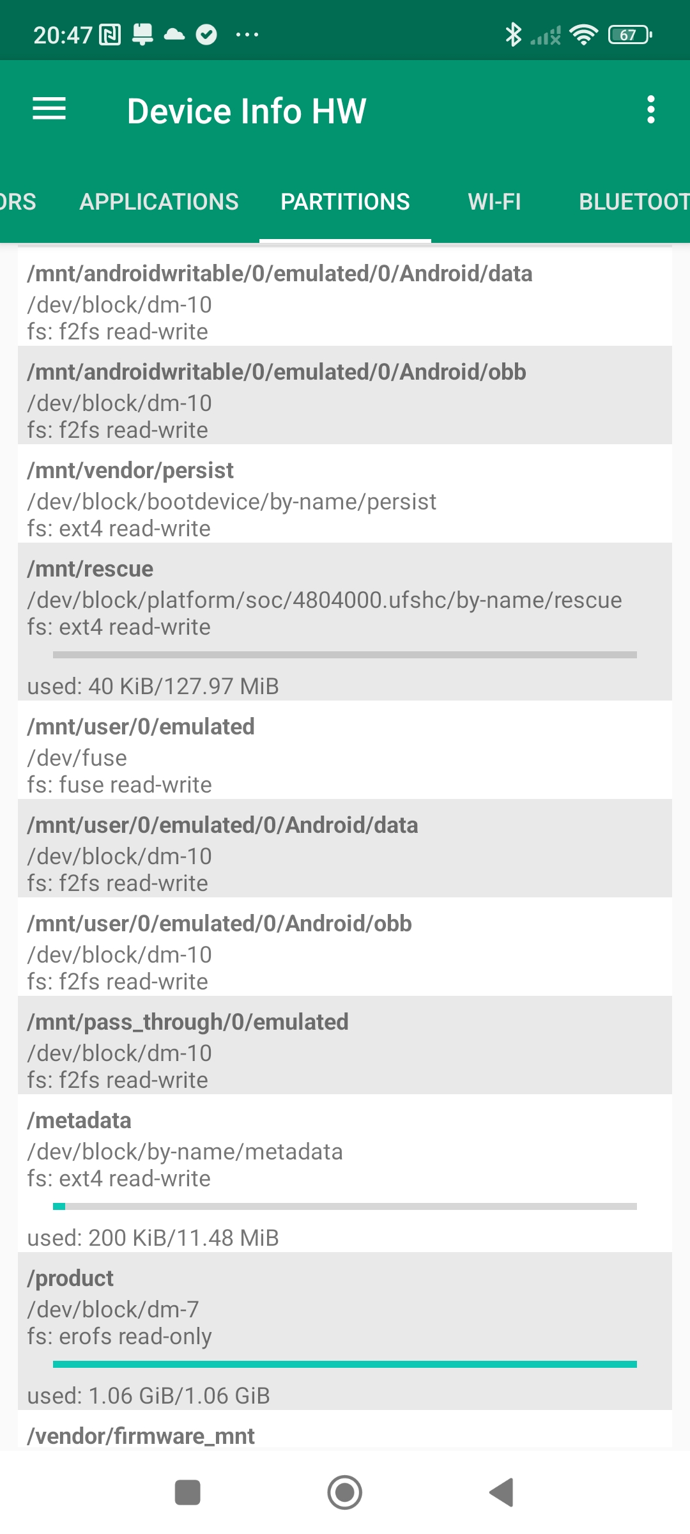
Task: Tap the Android back navigation button
Action: (502, 1492)
